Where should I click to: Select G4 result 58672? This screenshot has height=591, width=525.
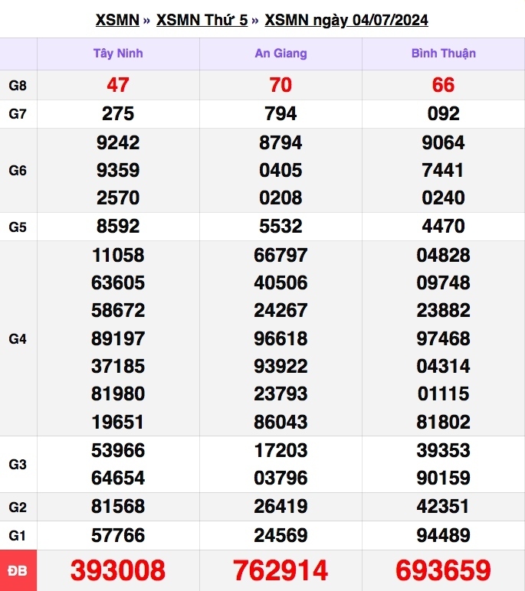(x=118, y=311)
